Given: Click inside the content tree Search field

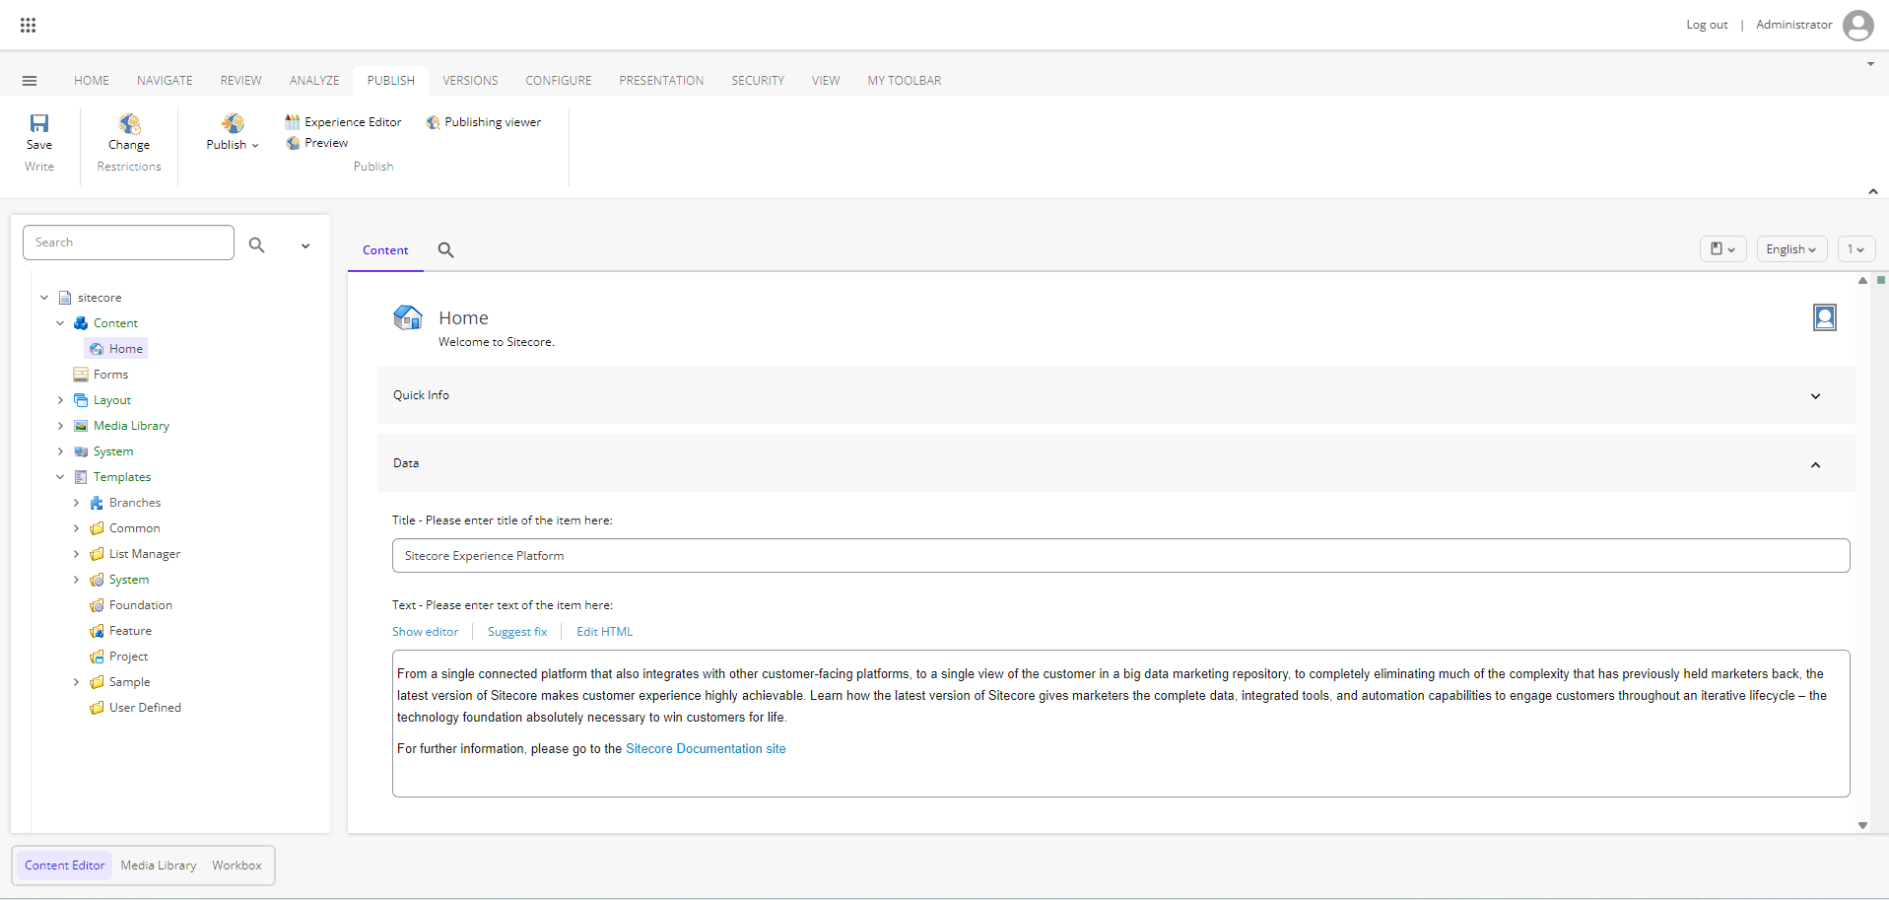Looking at the screenshot, I should click(128, 242).
